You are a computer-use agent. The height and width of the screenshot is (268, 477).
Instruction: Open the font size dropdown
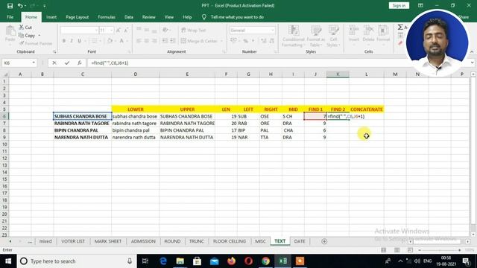(x=111, y=30)
